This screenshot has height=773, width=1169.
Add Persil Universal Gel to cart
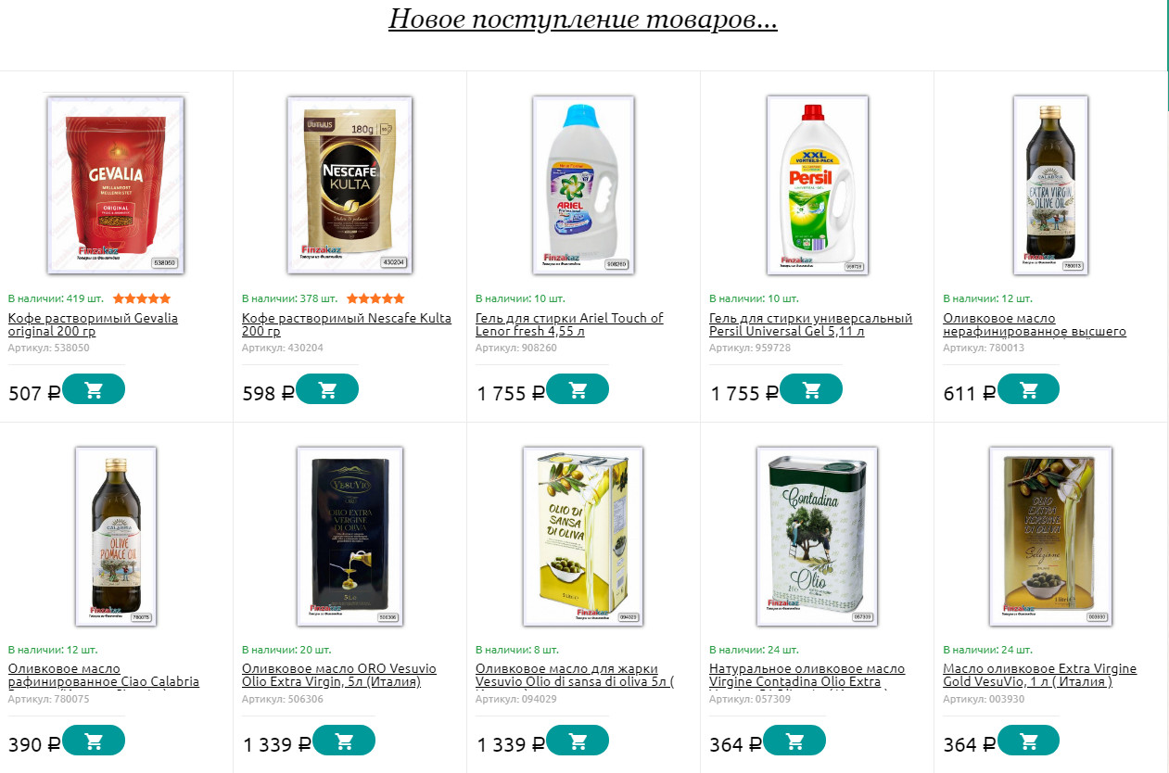(x=811, y=389)
